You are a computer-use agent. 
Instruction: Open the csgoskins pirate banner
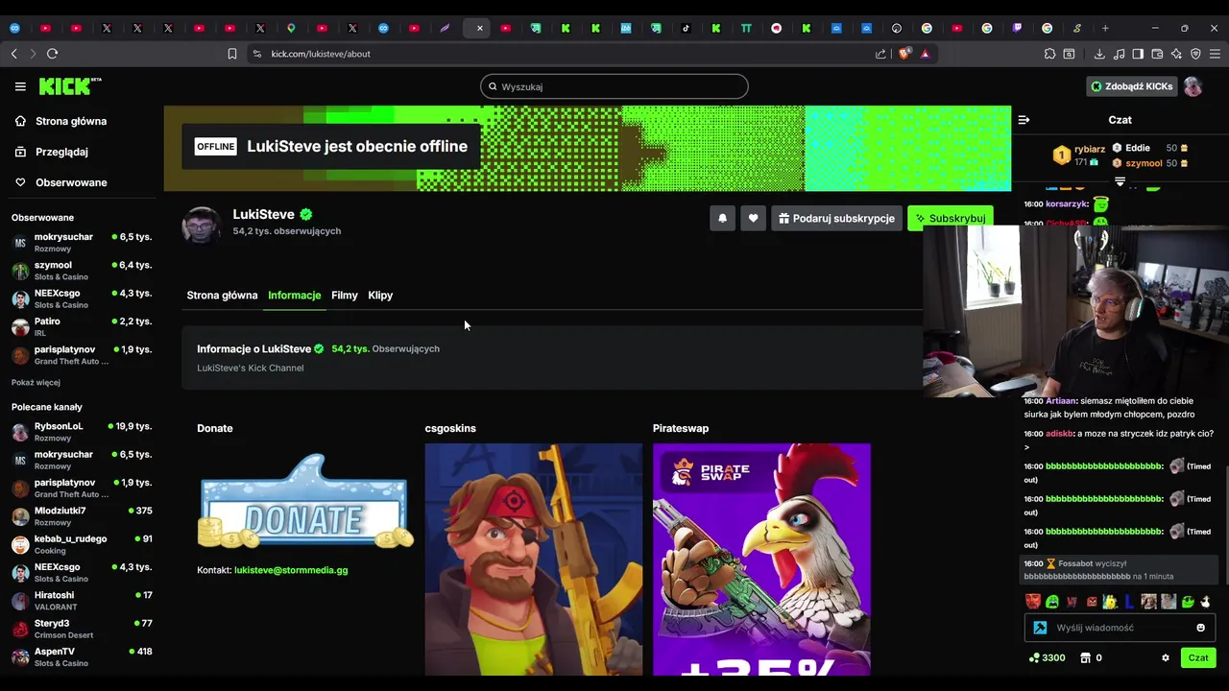click(534, 560)
